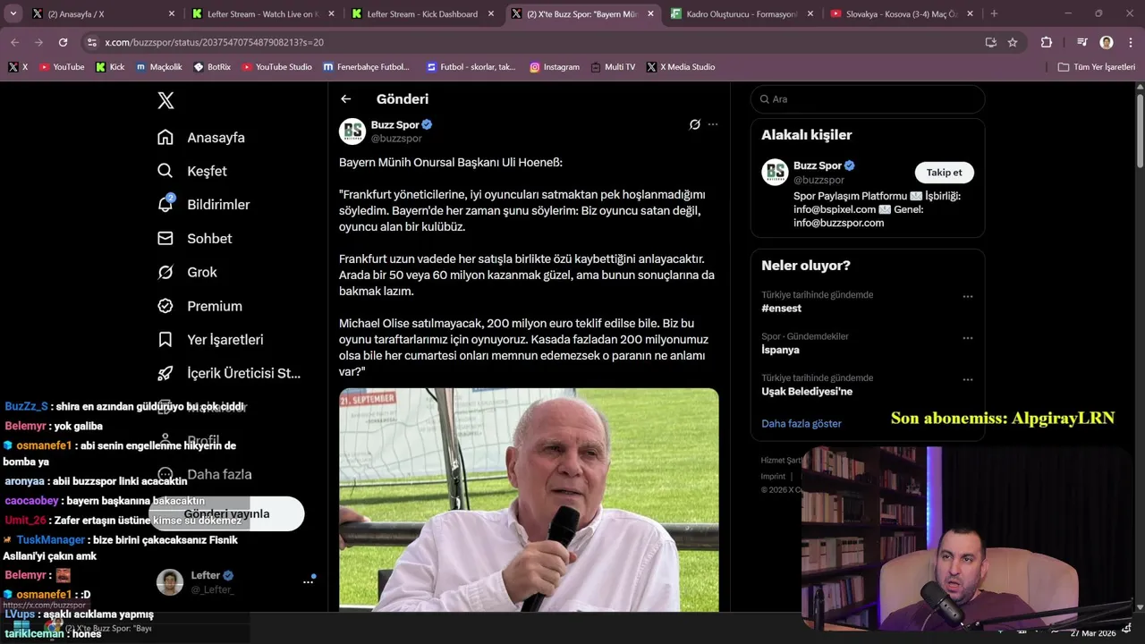1145x644 pixels.
Task: Close the Buzz Spor post tab
Action: [x=650, y=13]
